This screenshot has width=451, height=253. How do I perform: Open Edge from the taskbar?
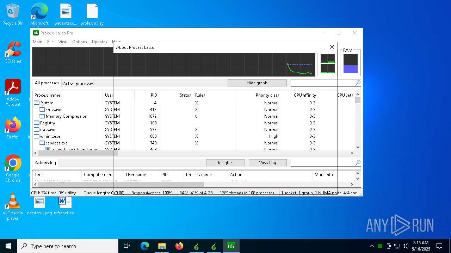[x=145, y=246]
